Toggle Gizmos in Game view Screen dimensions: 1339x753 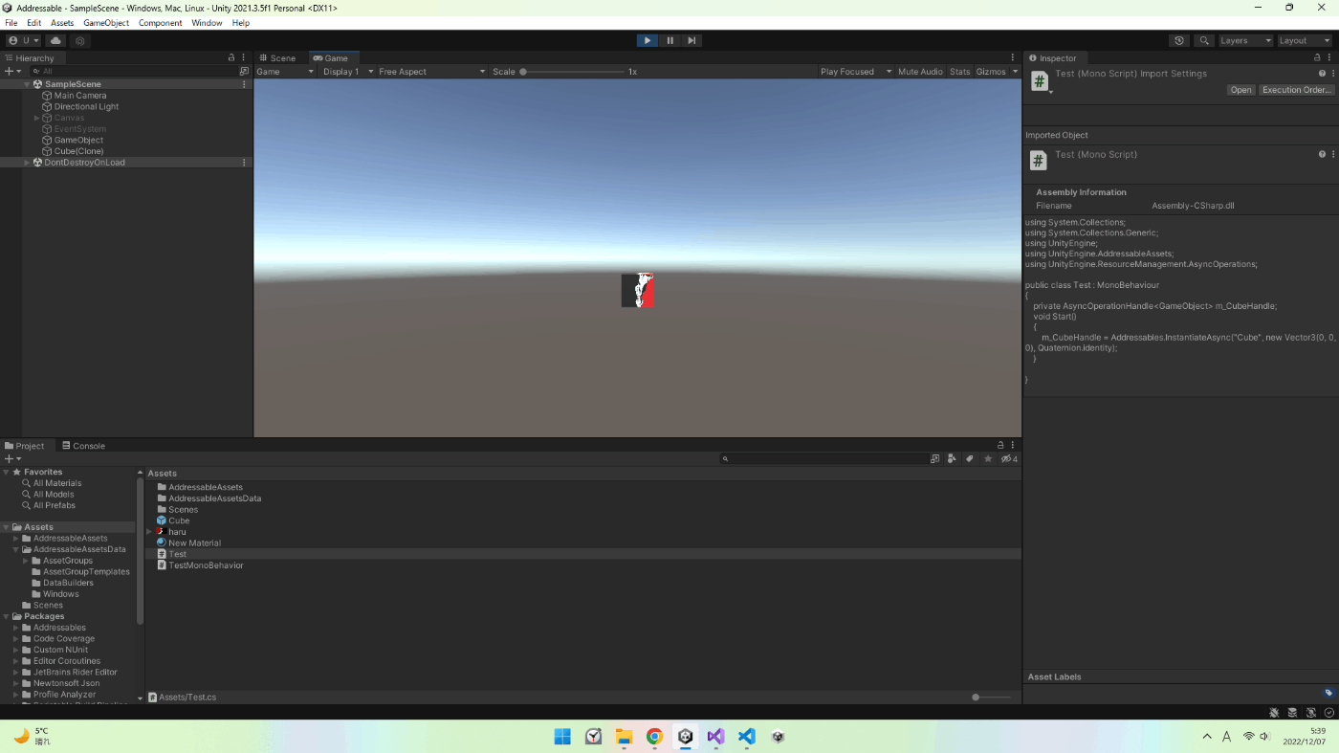[x=991, y=72]
